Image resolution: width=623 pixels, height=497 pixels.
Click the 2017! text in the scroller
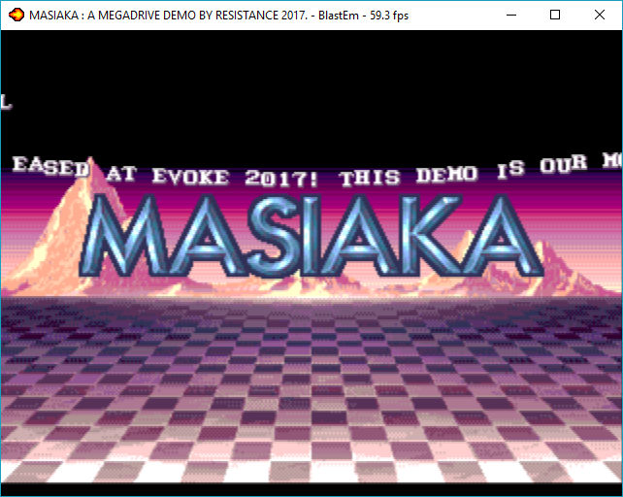point(281,179)
